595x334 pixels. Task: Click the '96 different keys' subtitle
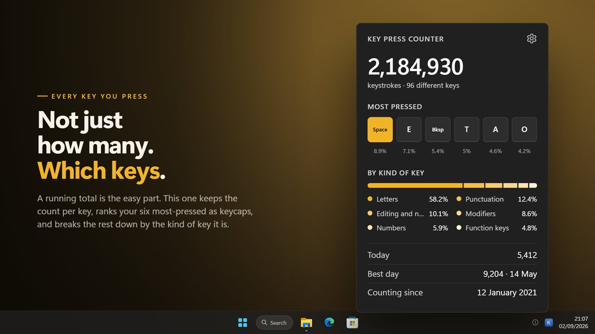(x=433, y=85)
